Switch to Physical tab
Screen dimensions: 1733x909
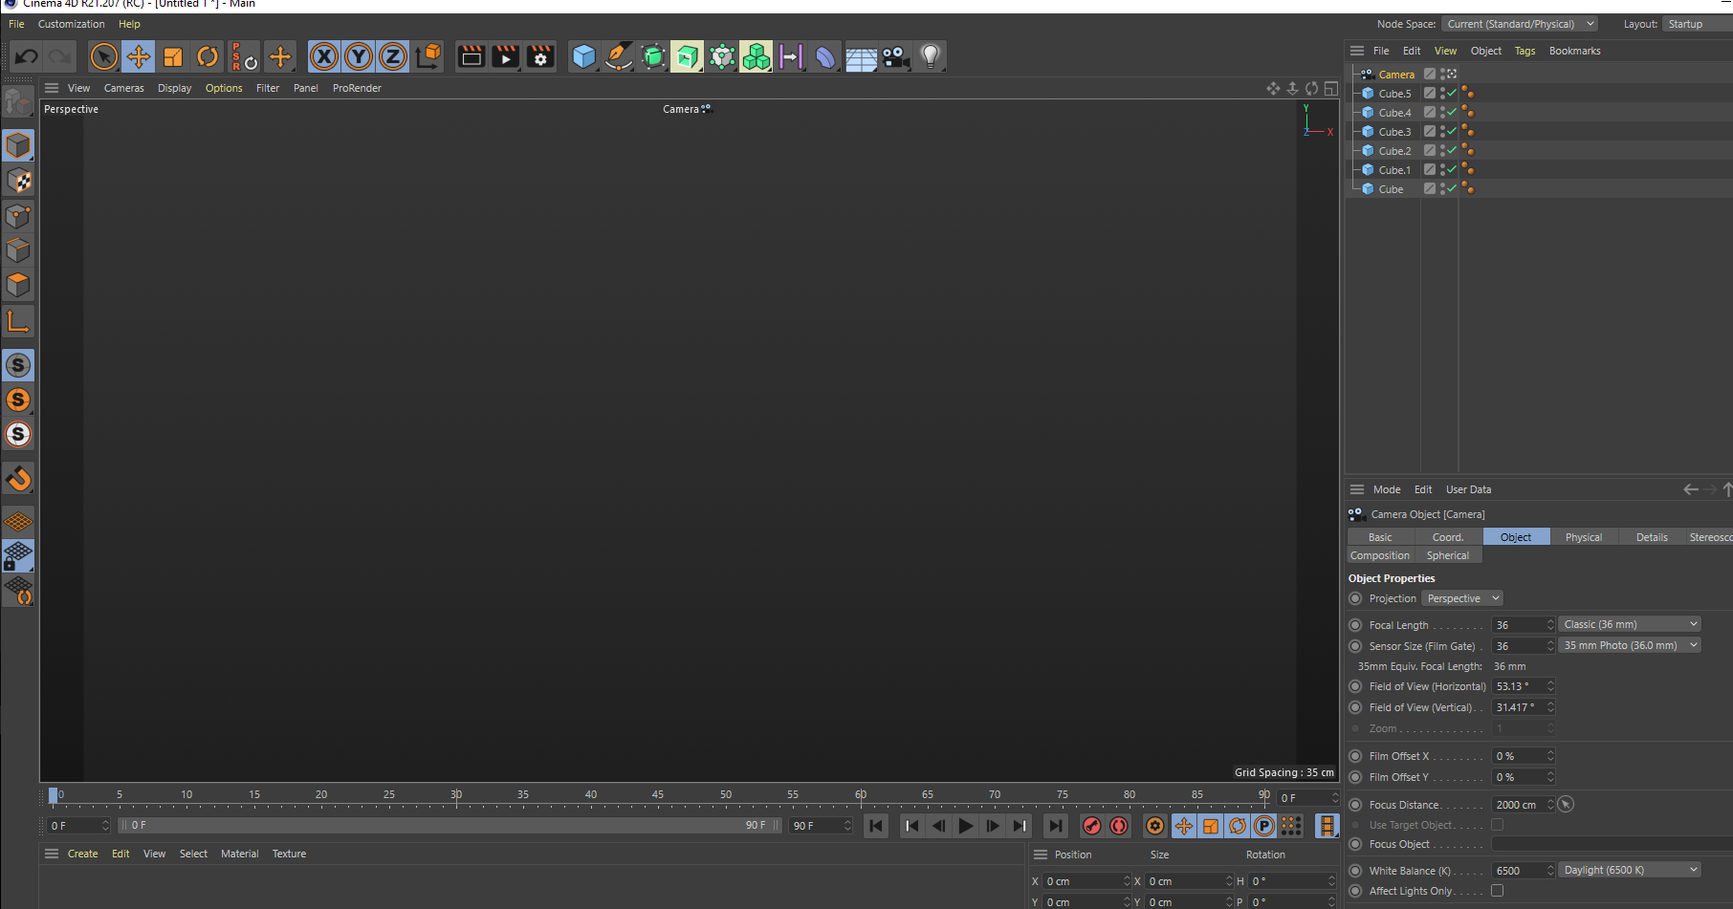[1584, 537]
